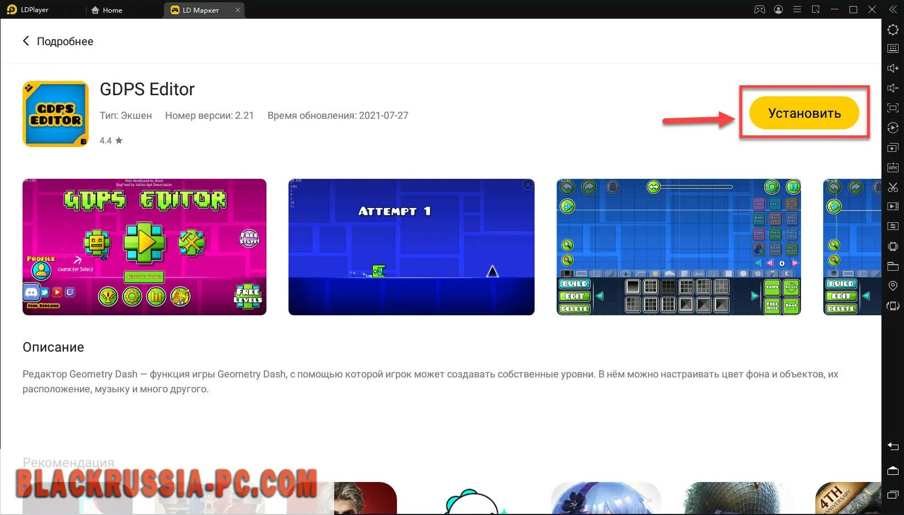
Task: Click the Номер версии: 2.21 text
Action: (x=209, y=116)
